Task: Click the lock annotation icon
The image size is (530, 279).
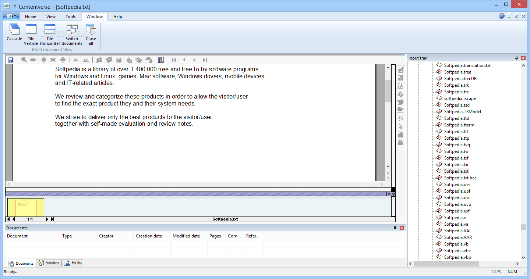Action: [x=400, y=143]
